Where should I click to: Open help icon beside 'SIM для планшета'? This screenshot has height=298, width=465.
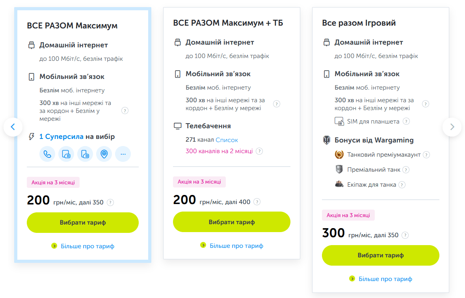[x=406, y=121]
